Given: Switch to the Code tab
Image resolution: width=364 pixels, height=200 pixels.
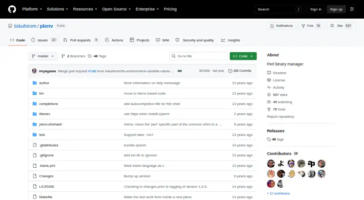Looking at the screenshot, I should pos(18,40).
